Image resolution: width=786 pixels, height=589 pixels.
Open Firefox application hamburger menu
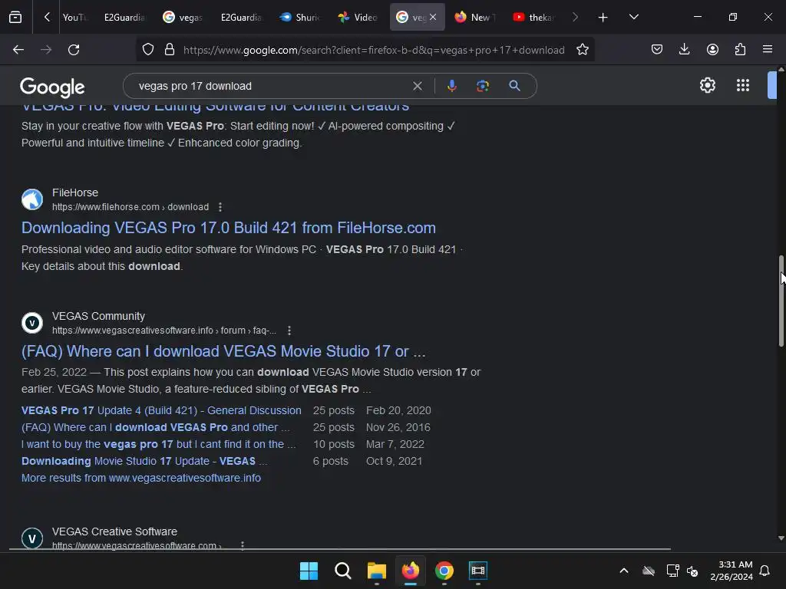click(x=768, y=50)
